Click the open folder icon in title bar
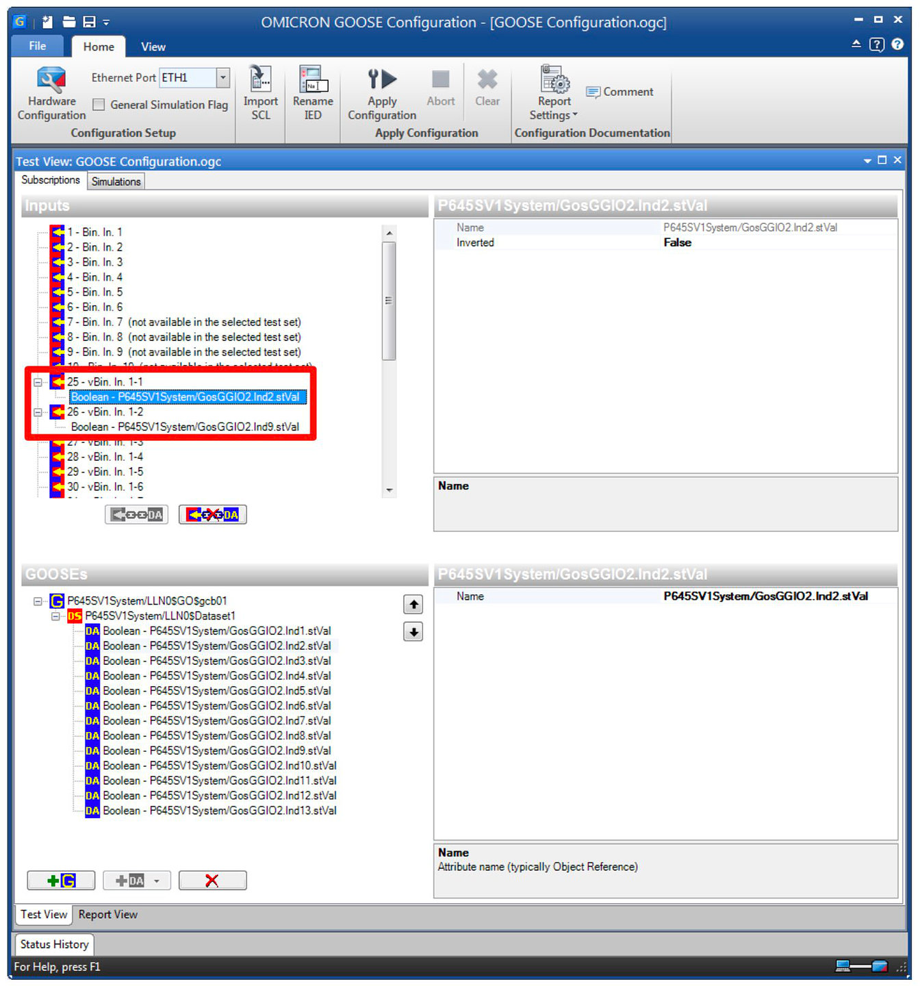The height and width of the screenshot is (986, 920). click(69, 22)
